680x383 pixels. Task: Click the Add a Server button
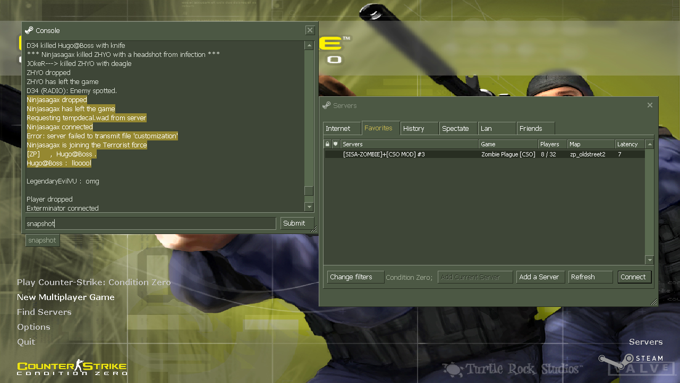pos(540,277)
